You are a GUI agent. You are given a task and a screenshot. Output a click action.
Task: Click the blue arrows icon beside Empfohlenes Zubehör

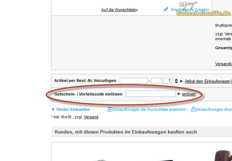[166, 9]
